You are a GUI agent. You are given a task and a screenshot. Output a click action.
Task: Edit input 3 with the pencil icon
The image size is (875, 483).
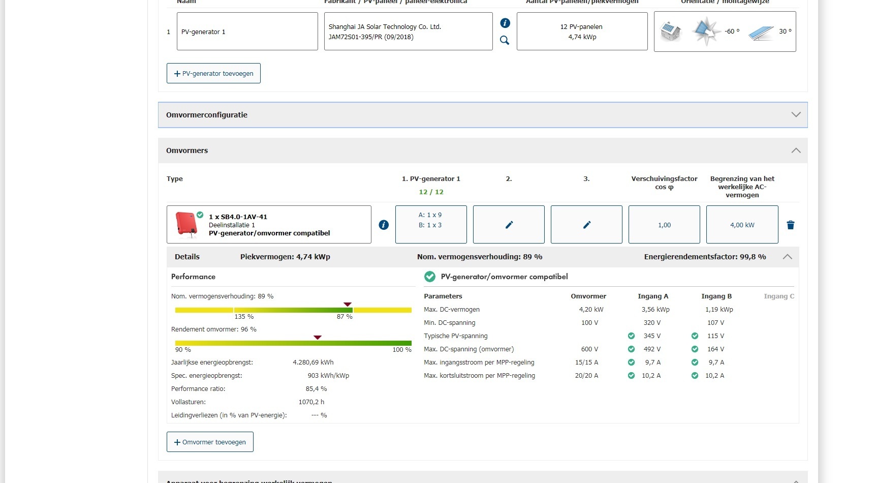[586, 225]
